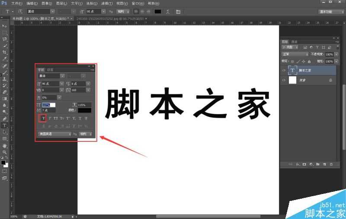Select the Zoom tool in the toolbox
This screenshot has height=219, width=346.
[5, 152]
